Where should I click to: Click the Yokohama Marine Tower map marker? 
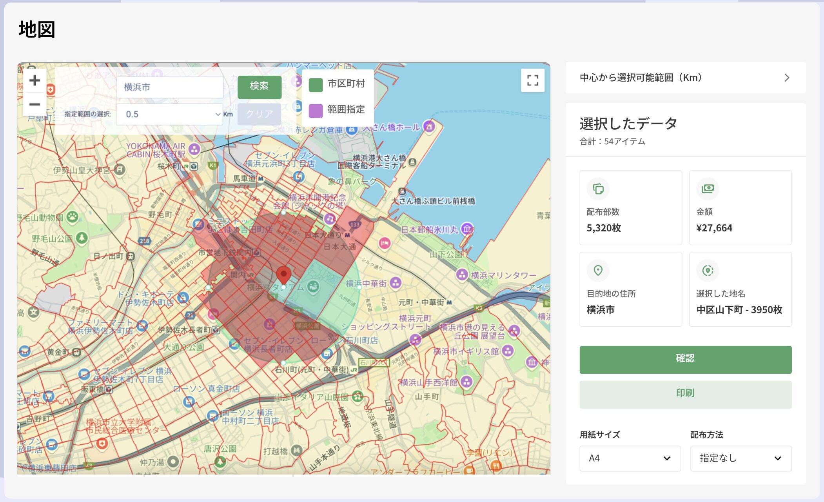click(462, 274)
